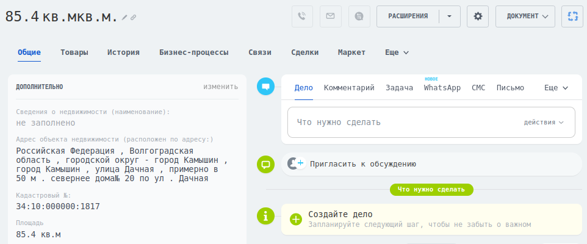Screen dimensions: 587x244
Task: Click the Что нужно сделать input field
Action: click(x=403, y=122)
